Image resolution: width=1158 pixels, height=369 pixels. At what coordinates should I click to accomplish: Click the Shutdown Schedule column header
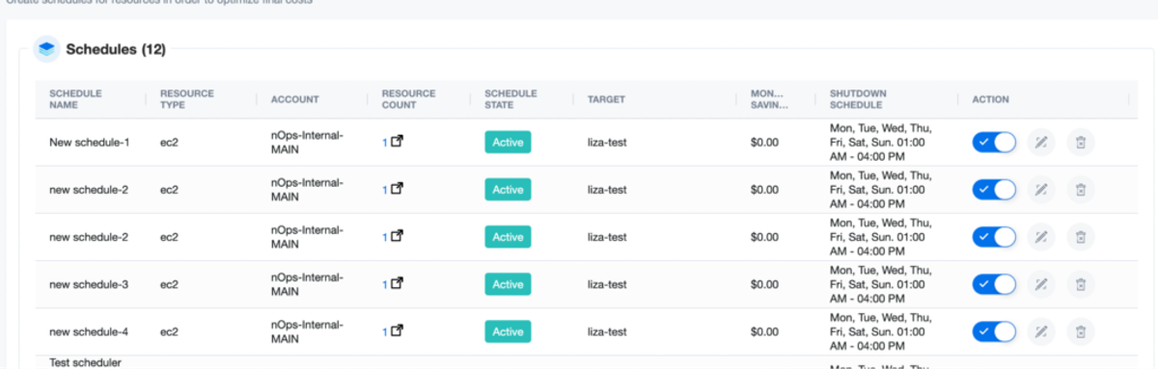(x=858, y=99)
